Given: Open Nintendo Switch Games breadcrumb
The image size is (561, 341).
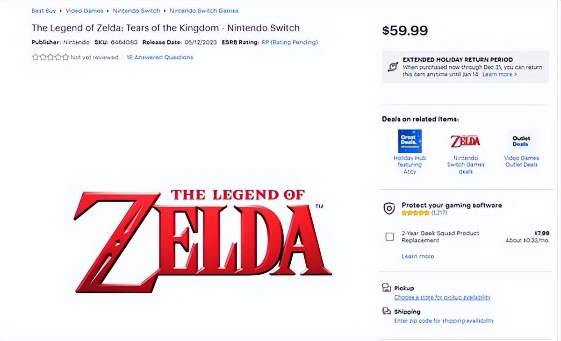Looking at the screenshot, I should pyautogui.click(x=204, y=10).
